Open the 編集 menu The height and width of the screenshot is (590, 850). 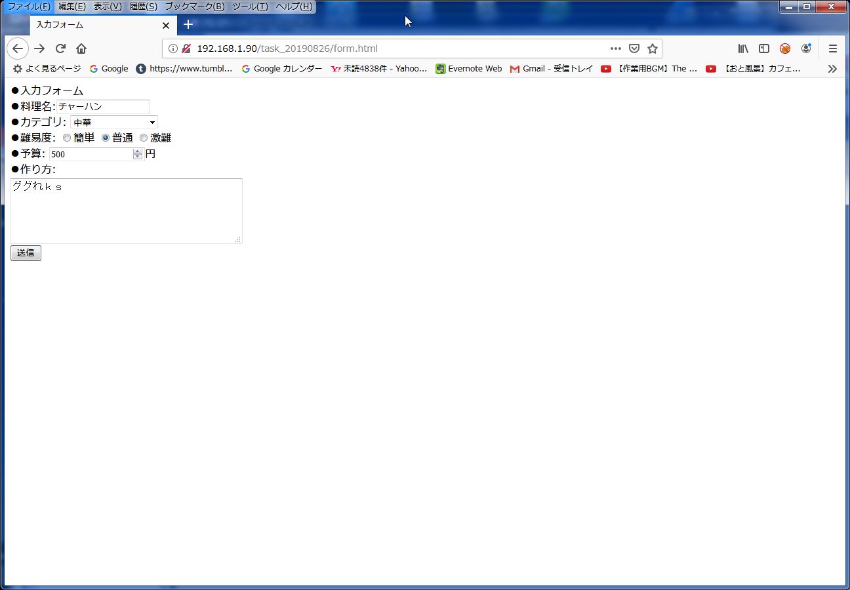72,7
